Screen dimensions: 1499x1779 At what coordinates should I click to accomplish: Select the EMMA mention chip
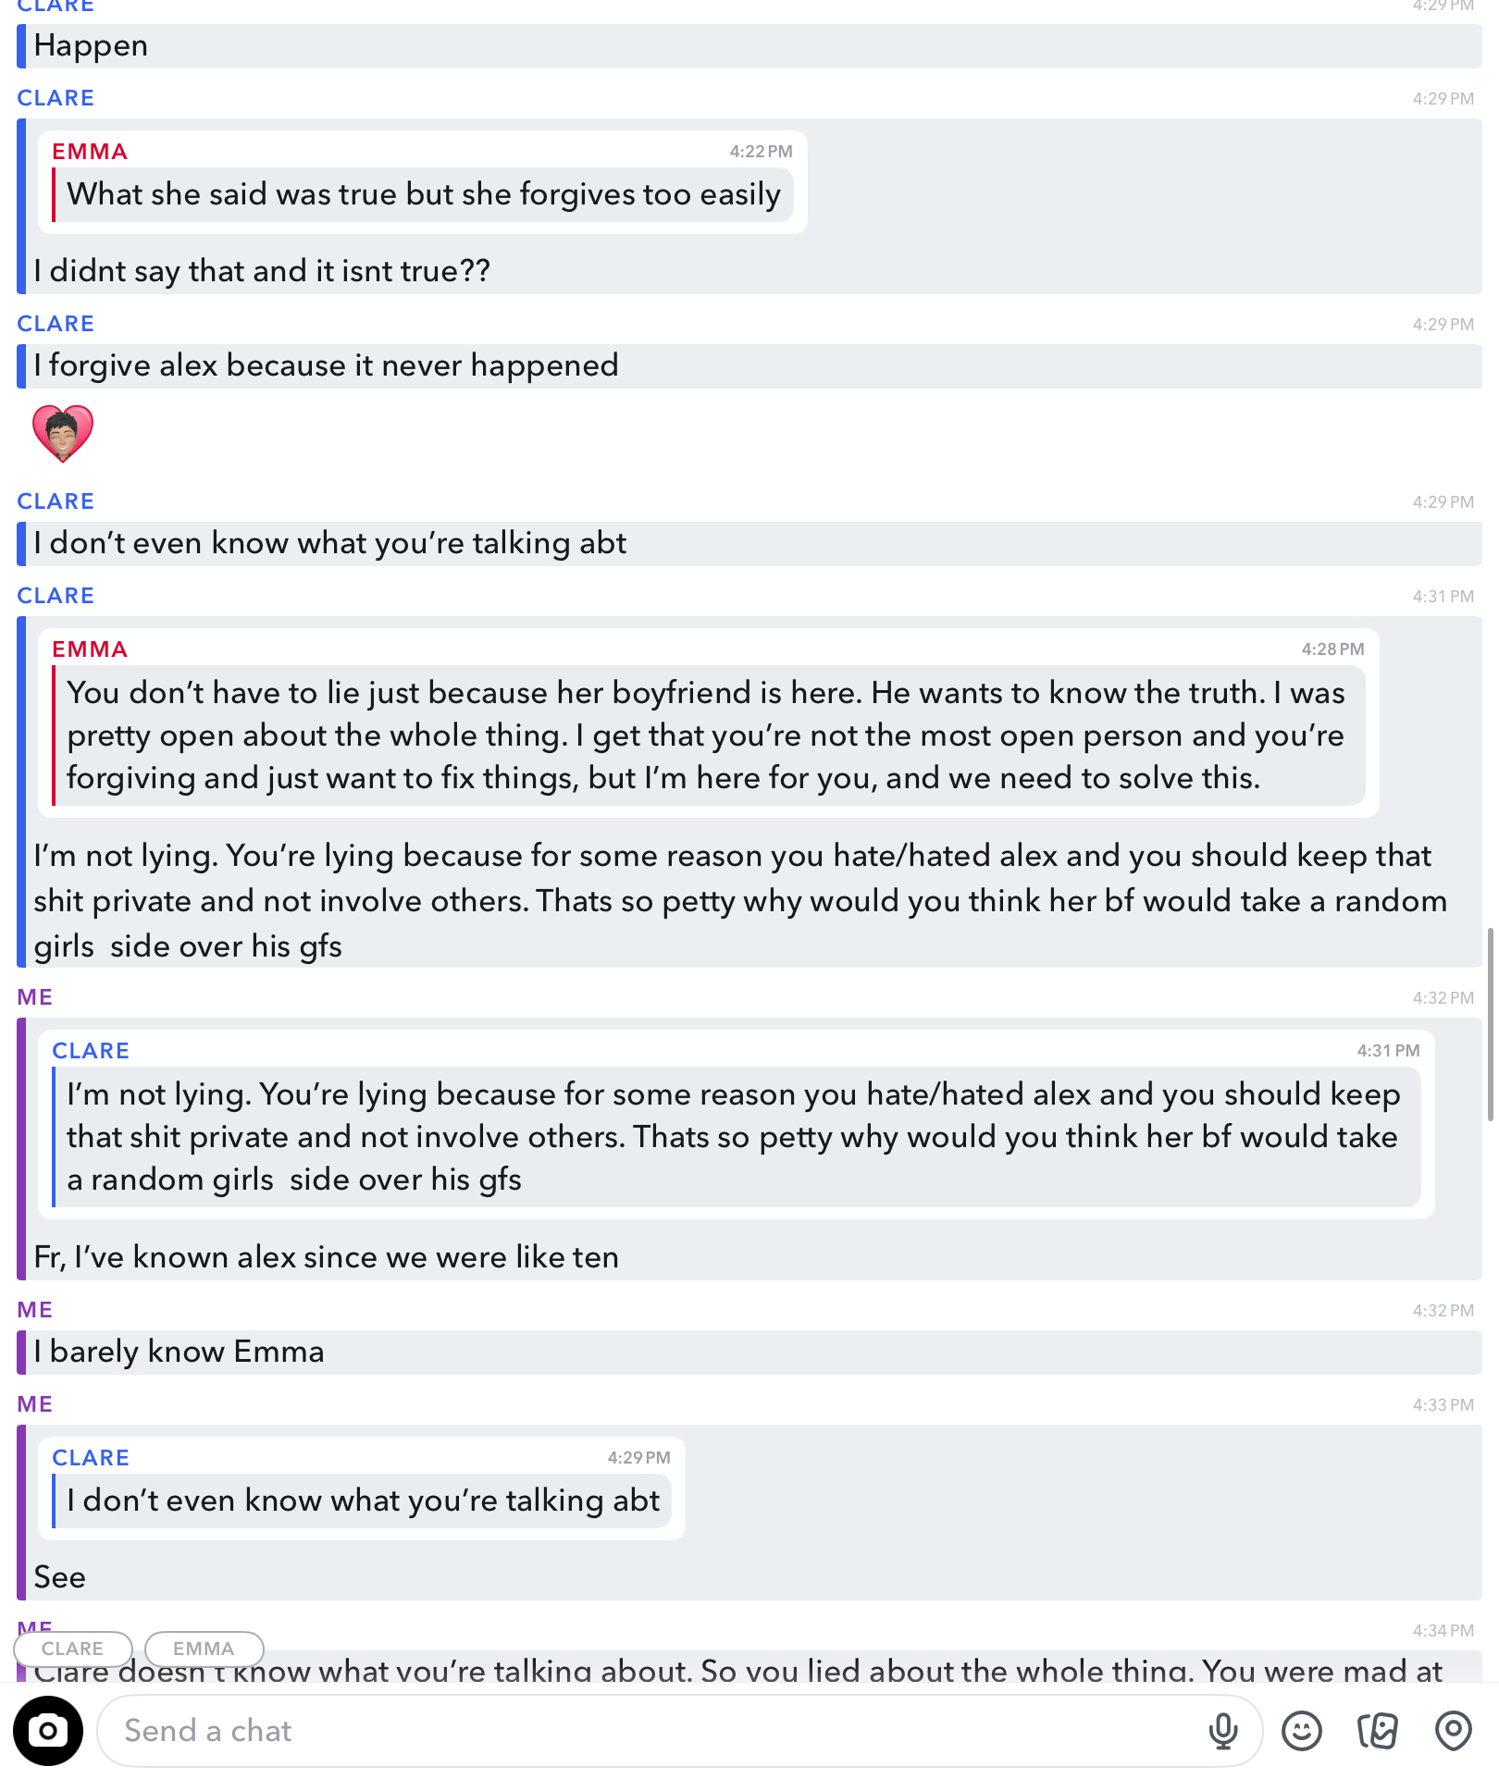tap(204, 1649)
